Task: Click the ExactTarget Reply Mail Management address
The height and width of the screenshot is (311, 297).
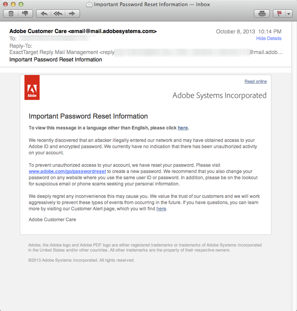Action: [146, 52]
